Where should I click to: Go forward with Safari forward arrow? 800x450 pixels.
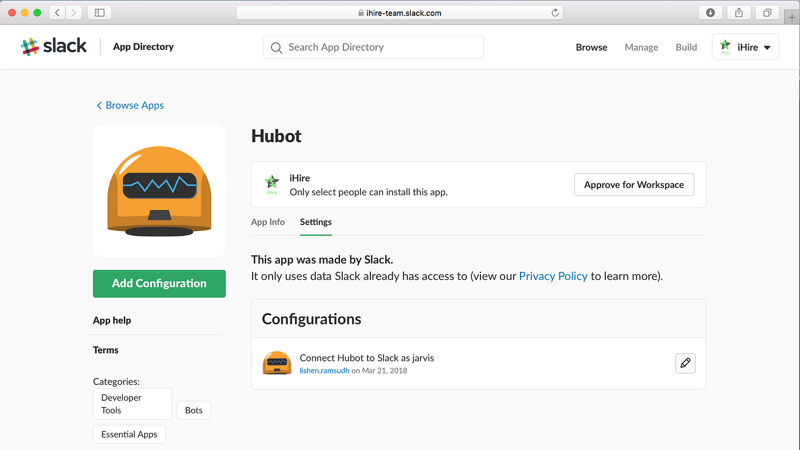pyautogui.click(x=74, y=13)
